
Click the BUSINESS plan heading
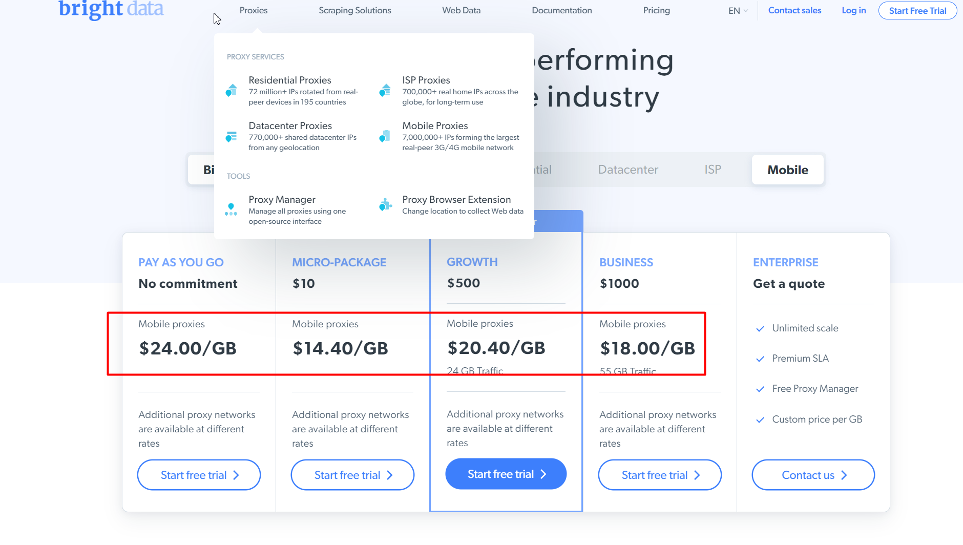(x=626, y=262)
